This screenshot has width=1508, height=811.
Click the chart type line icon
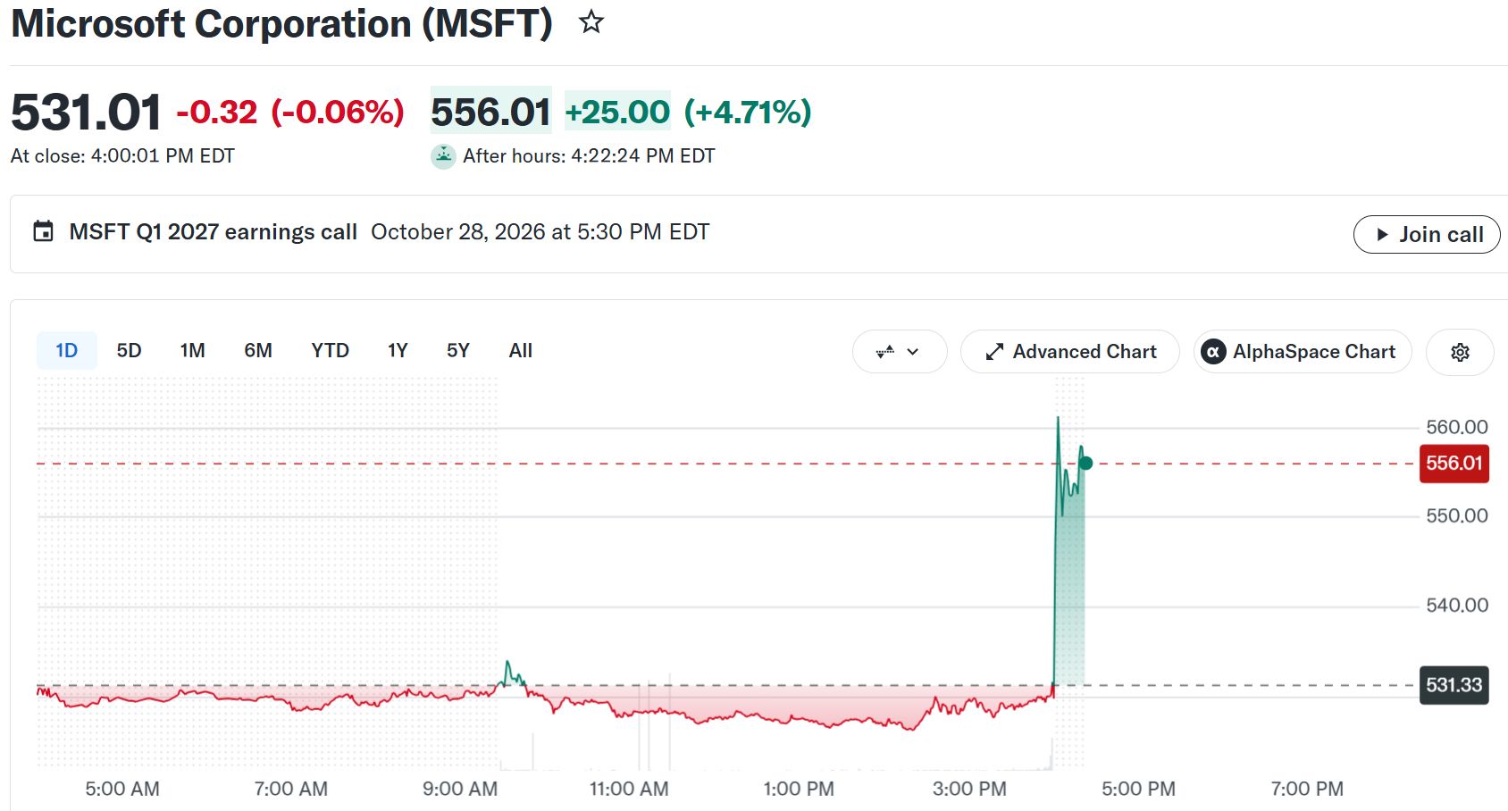pos(885,352)
